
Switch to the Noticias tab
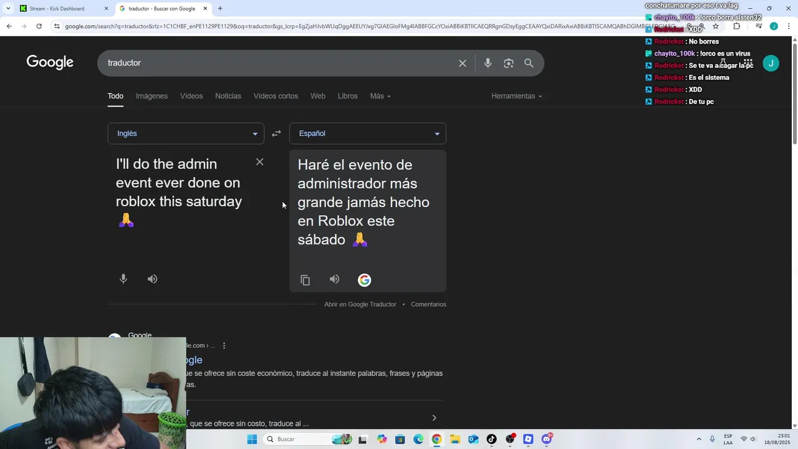pyautogui.click(x=228, y=96)
